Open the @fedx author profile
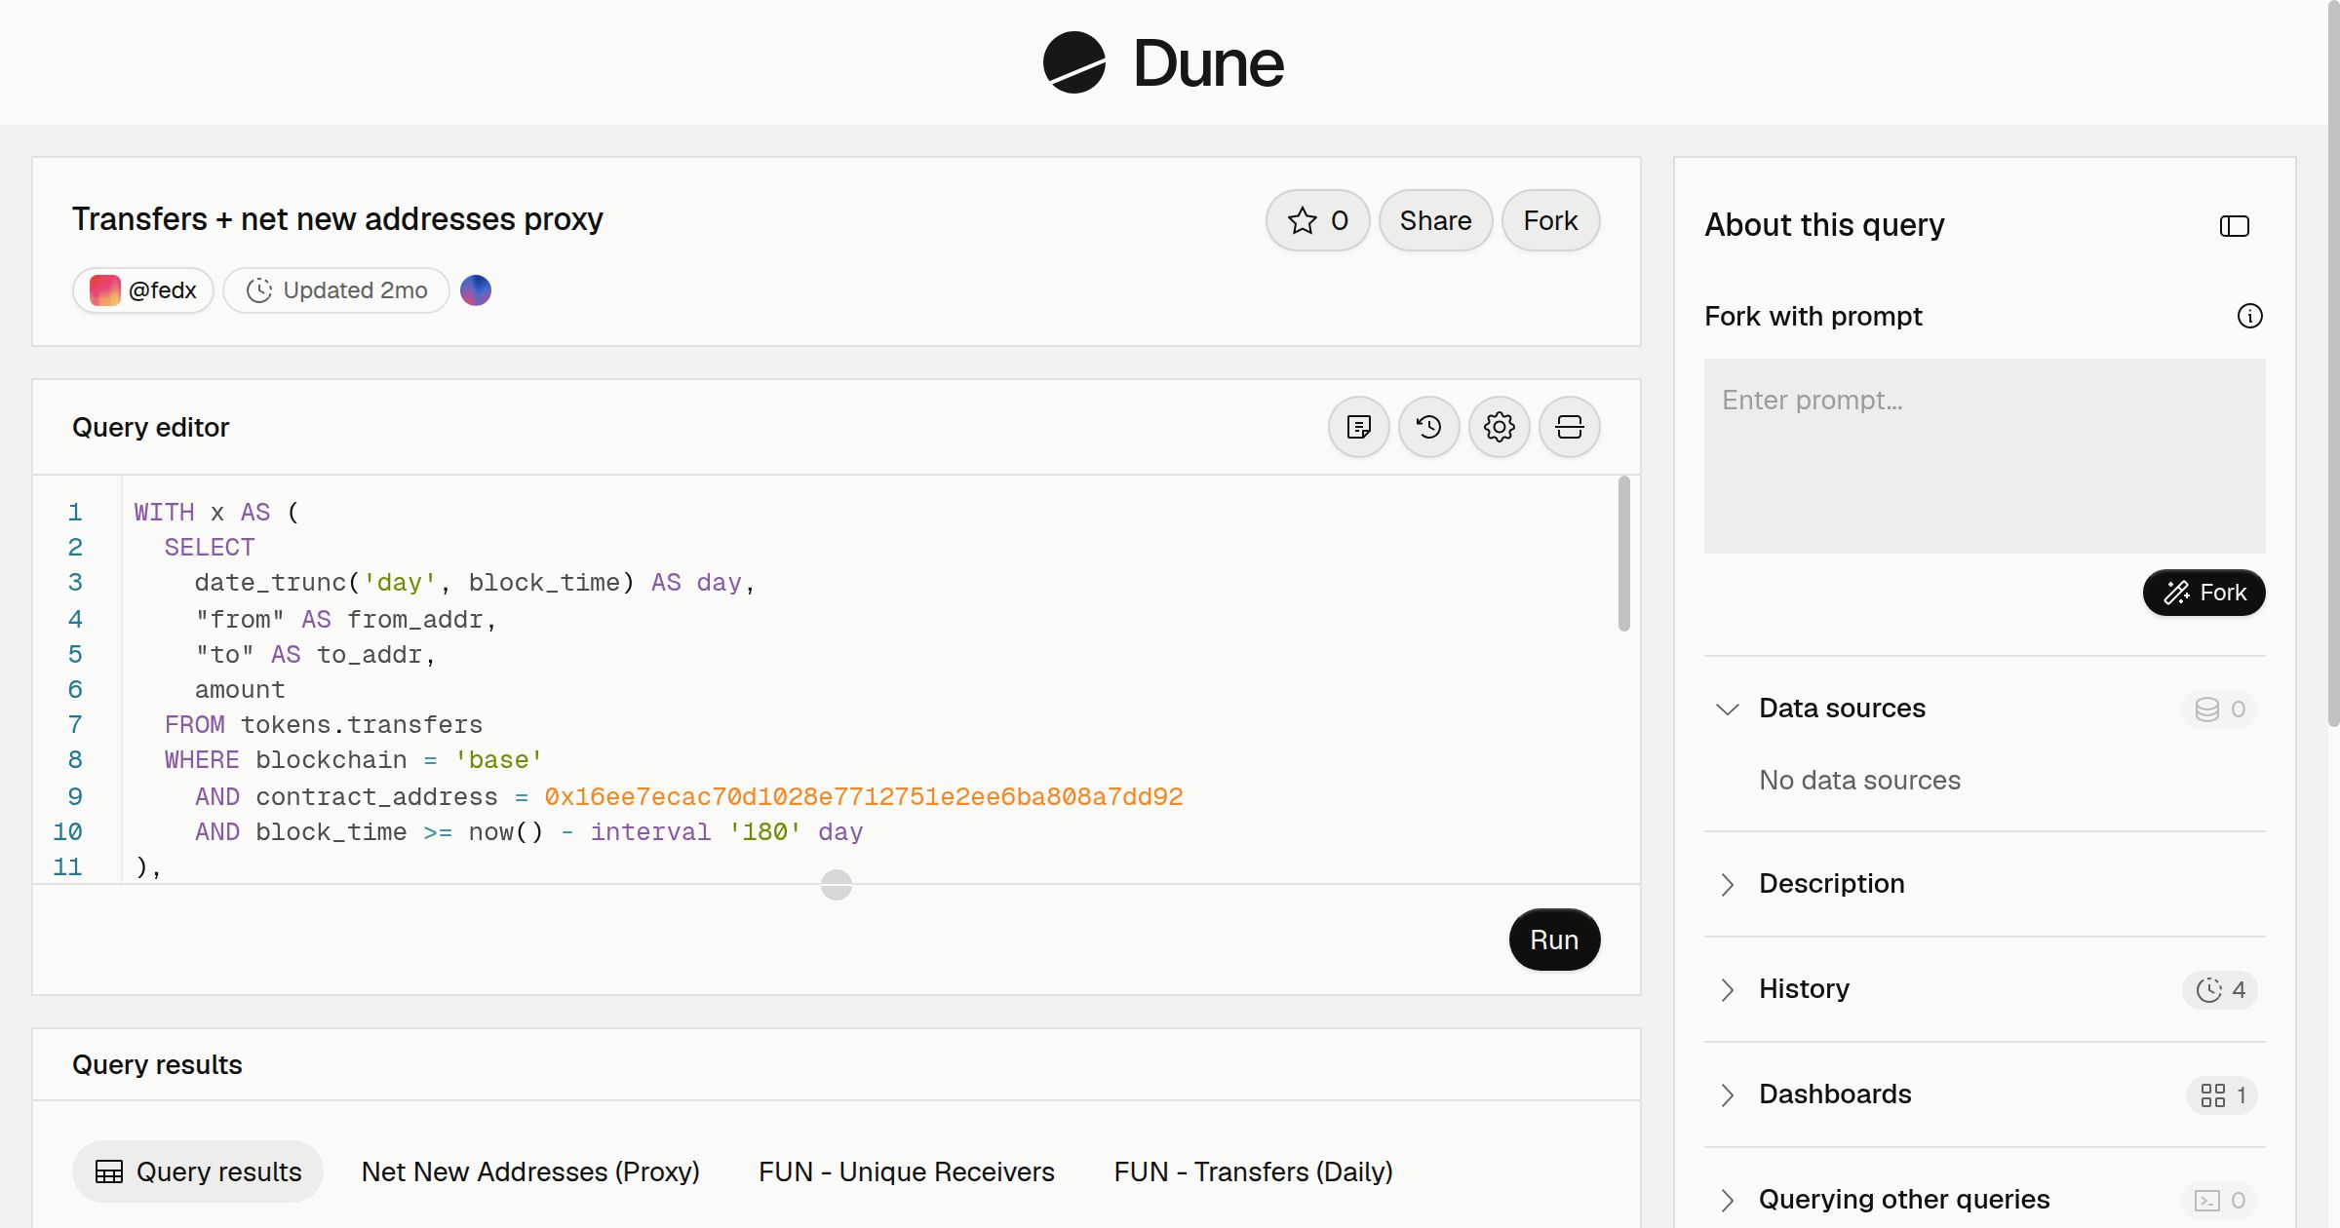 (143, 290)
